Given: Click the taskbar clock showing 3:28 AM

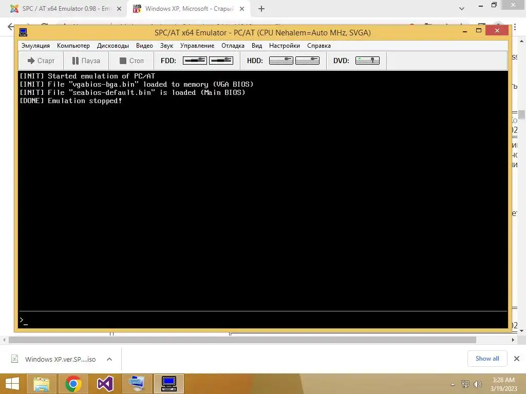Looking at the screenshot, I should (x=503, y=384).
